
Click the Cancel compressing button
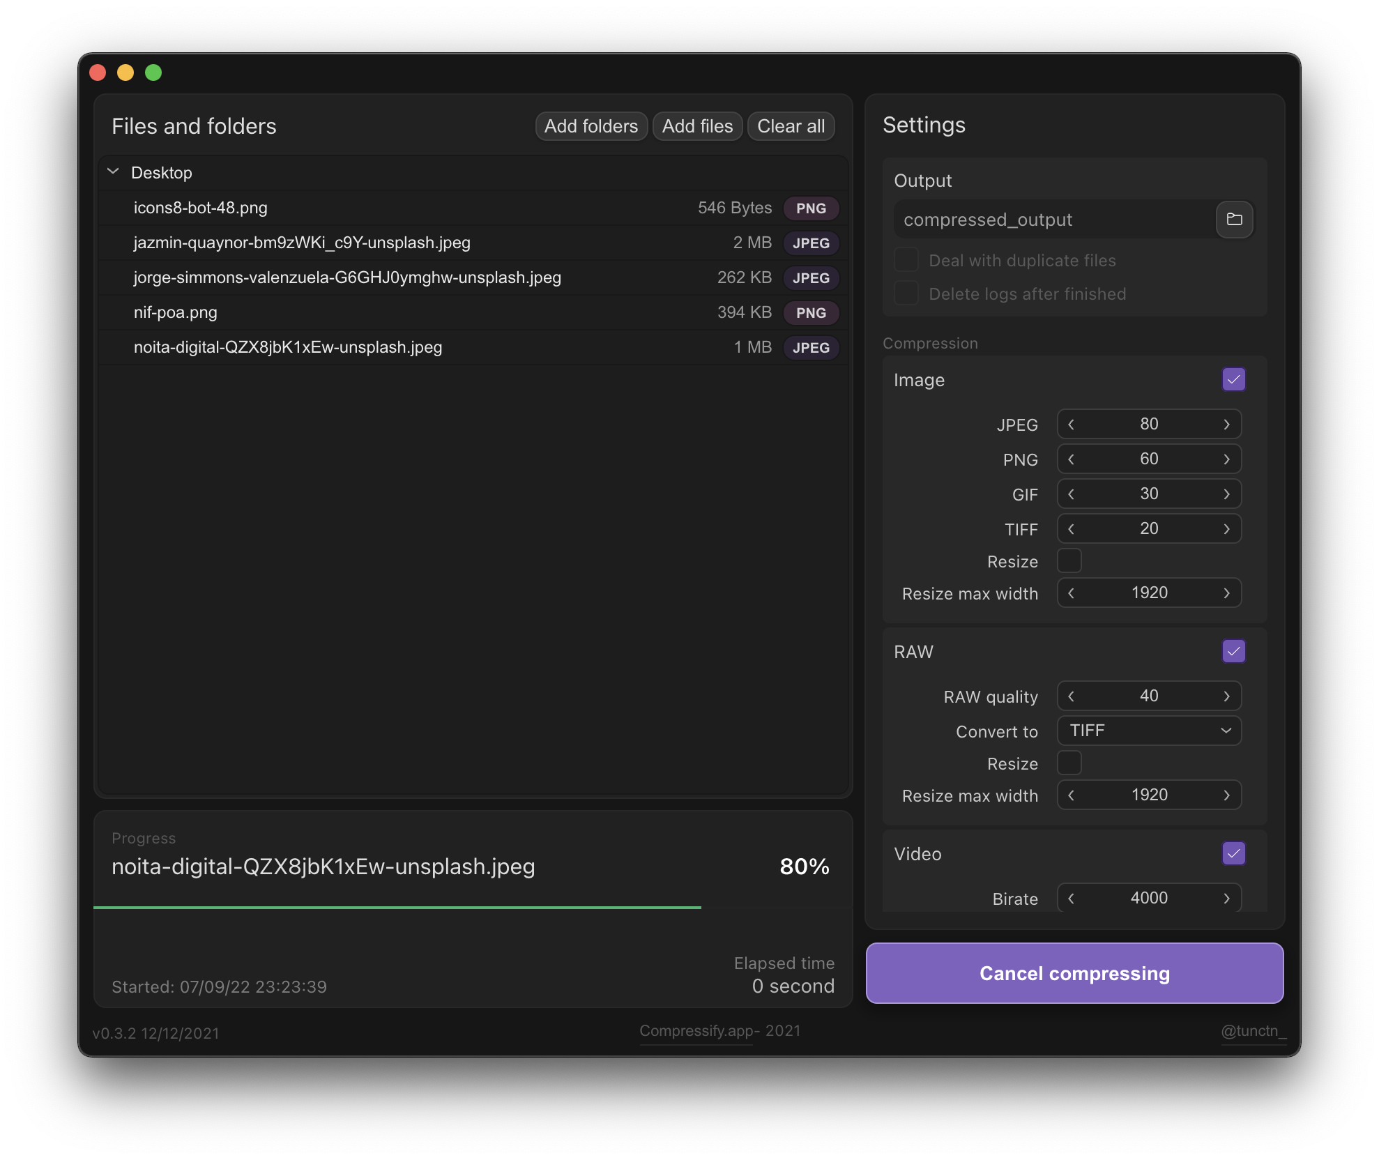point(1074,973)
